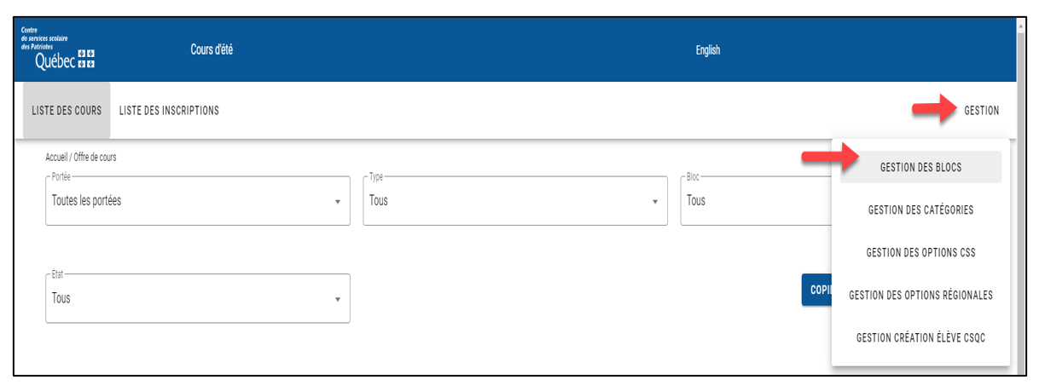This screenshot has height=391, width=1045.
Task: Choose Gestion création élève CSQC
Action: (x=920, y=338)
